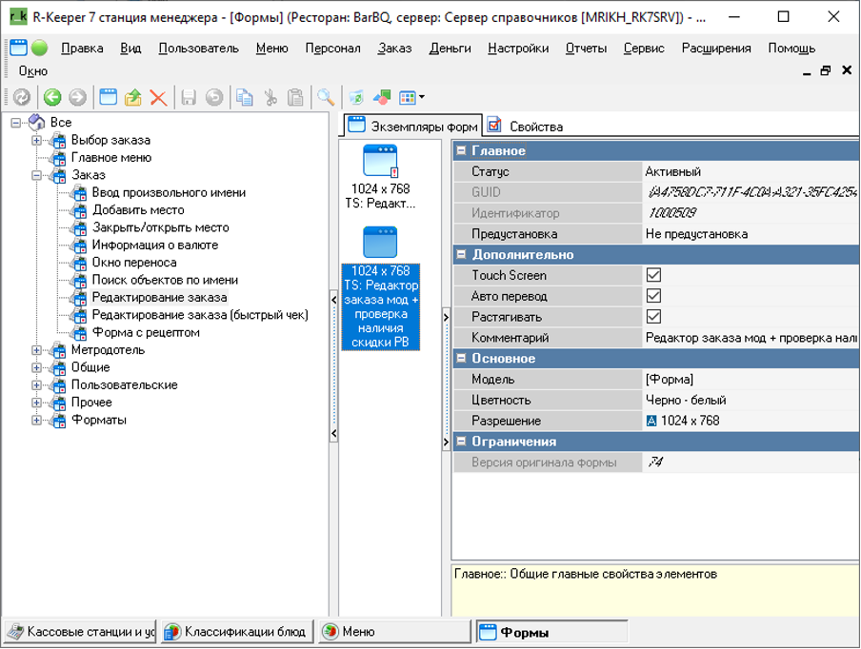The image size is (861, 649).
Task: Expand the Выбор заказа tree node
Action: tap(36, 140)
